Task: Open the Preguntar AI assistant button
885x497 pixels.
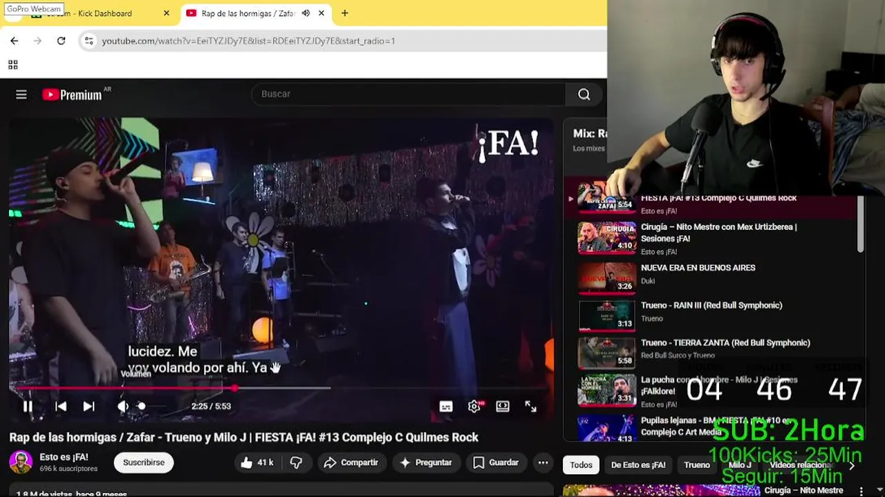Action: click(426, 462)
